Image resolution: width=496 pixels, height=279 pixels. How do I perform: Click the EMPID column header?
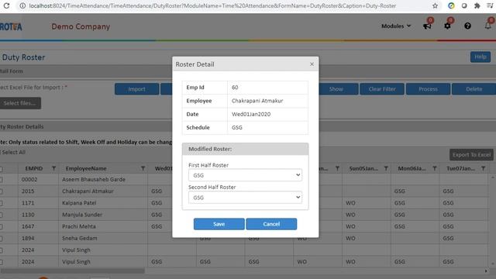(34, 169)
